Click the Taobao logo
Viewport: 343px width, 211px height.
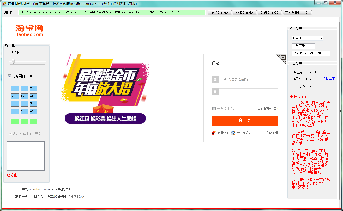pos(29,31)
